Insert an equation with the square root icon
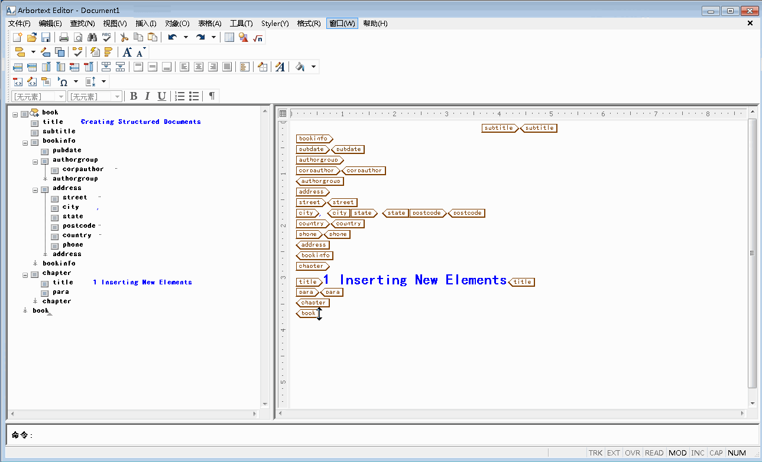This screenshot has height=462, width=762. click(x=258, y=37)
